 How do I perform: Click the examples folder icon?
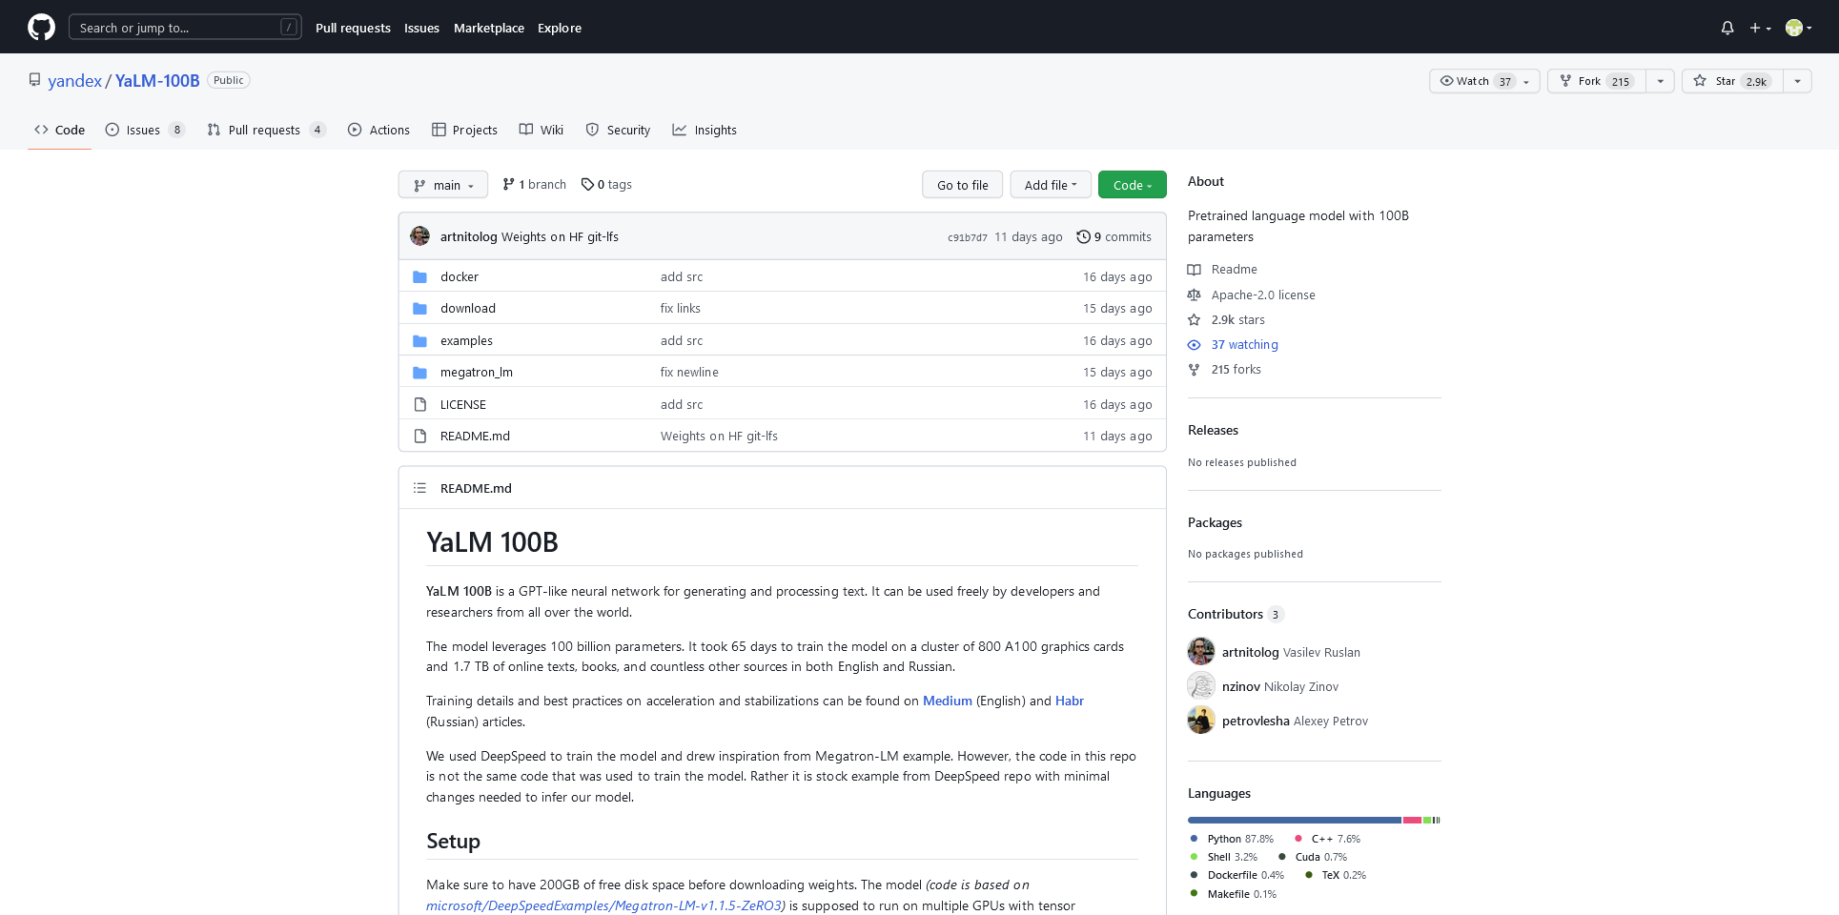[419, 340]
